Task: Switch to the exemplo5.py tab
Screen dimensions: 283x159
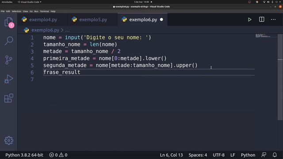Action: (92, 19)
